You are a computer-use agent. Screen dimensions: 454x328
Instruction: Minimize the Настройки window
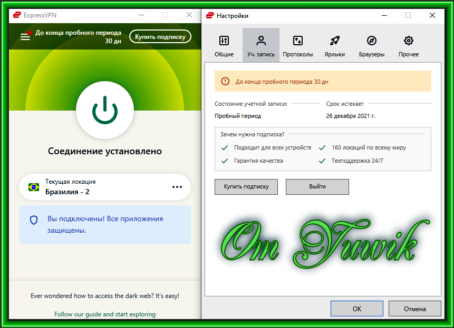pyautogui.click(x=384, y=15)
